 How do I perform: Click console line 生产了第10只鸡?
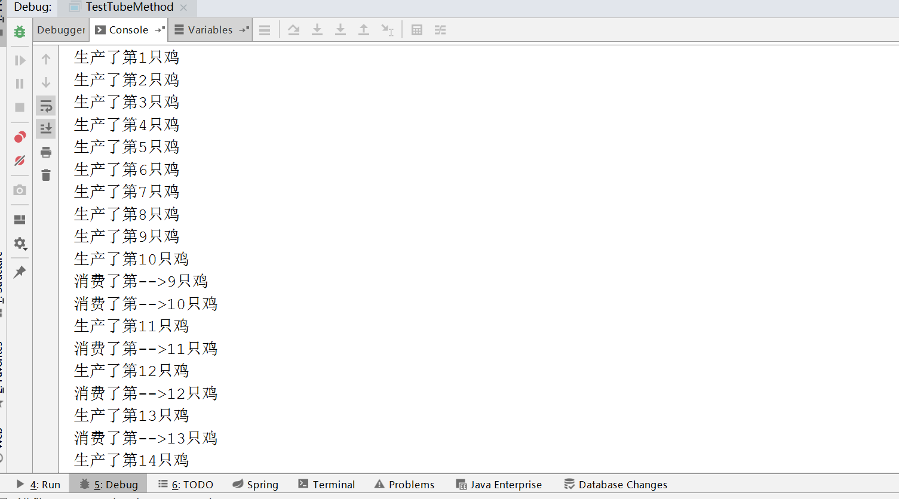coord(131,259)
